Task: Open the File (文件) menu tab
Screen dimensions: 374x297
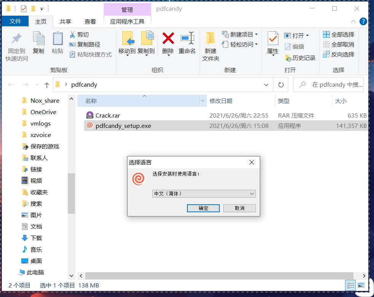Action: point(15,21)
